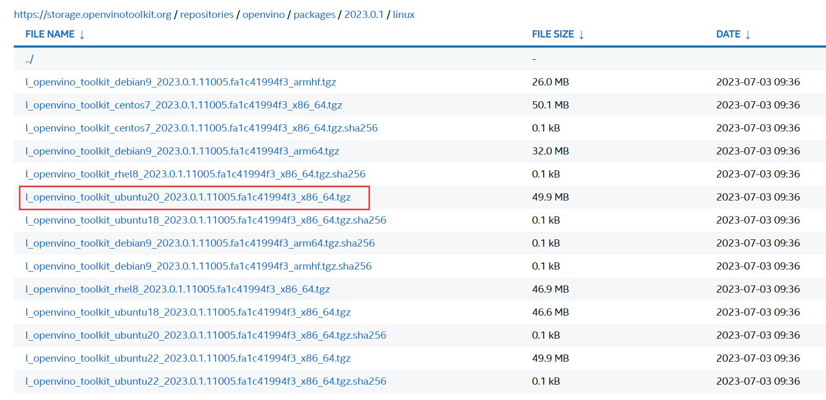Open the linux breadcrumb link

[404, 14]
